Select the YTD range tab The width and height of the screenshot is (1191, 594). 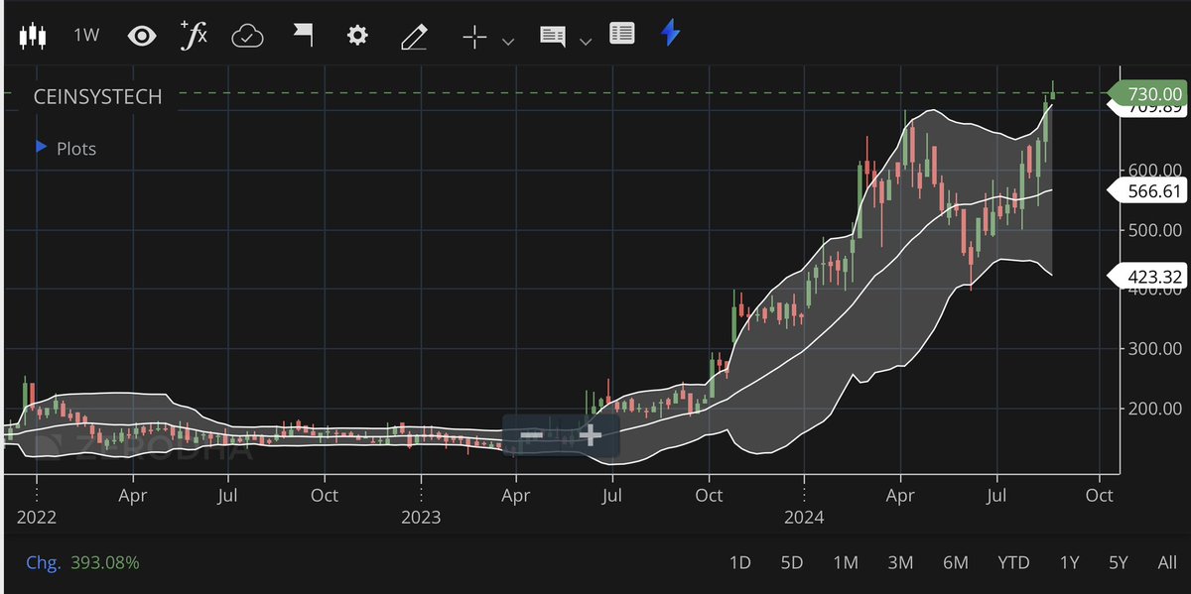[x=1014, y=562]
